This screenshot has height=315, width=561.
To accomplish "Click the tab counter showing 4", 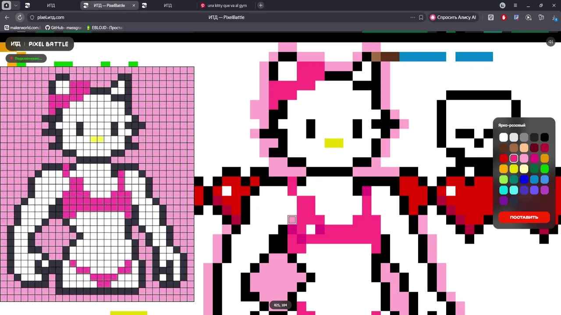I will (7, 5).
